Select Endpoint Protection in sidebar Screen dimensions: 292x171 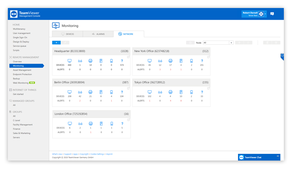(22, 75)
